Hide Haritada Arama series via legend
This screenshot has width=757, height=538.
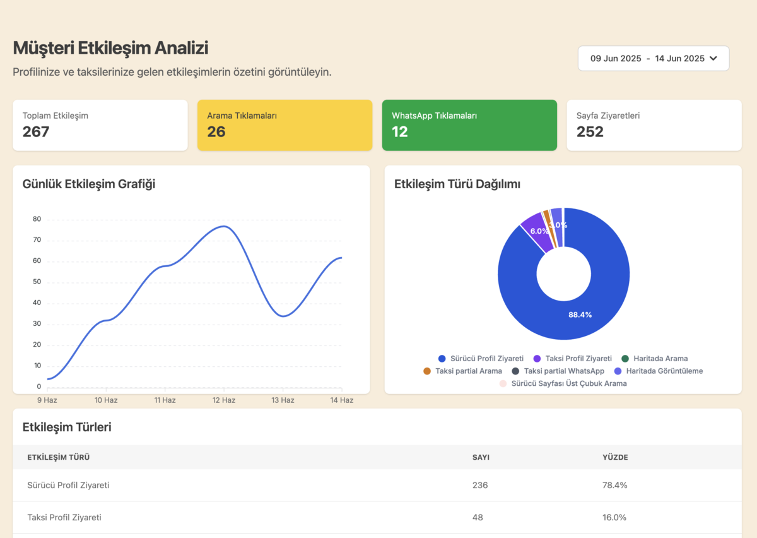coord(654,359)
